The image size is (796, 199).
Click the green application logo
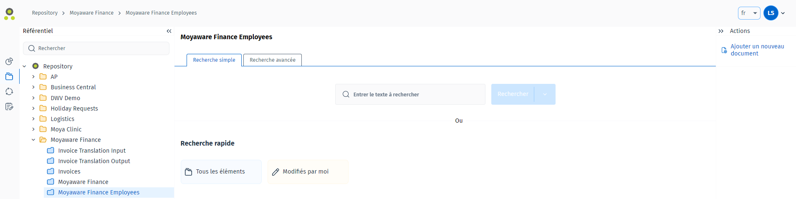(x=10, y=14)
